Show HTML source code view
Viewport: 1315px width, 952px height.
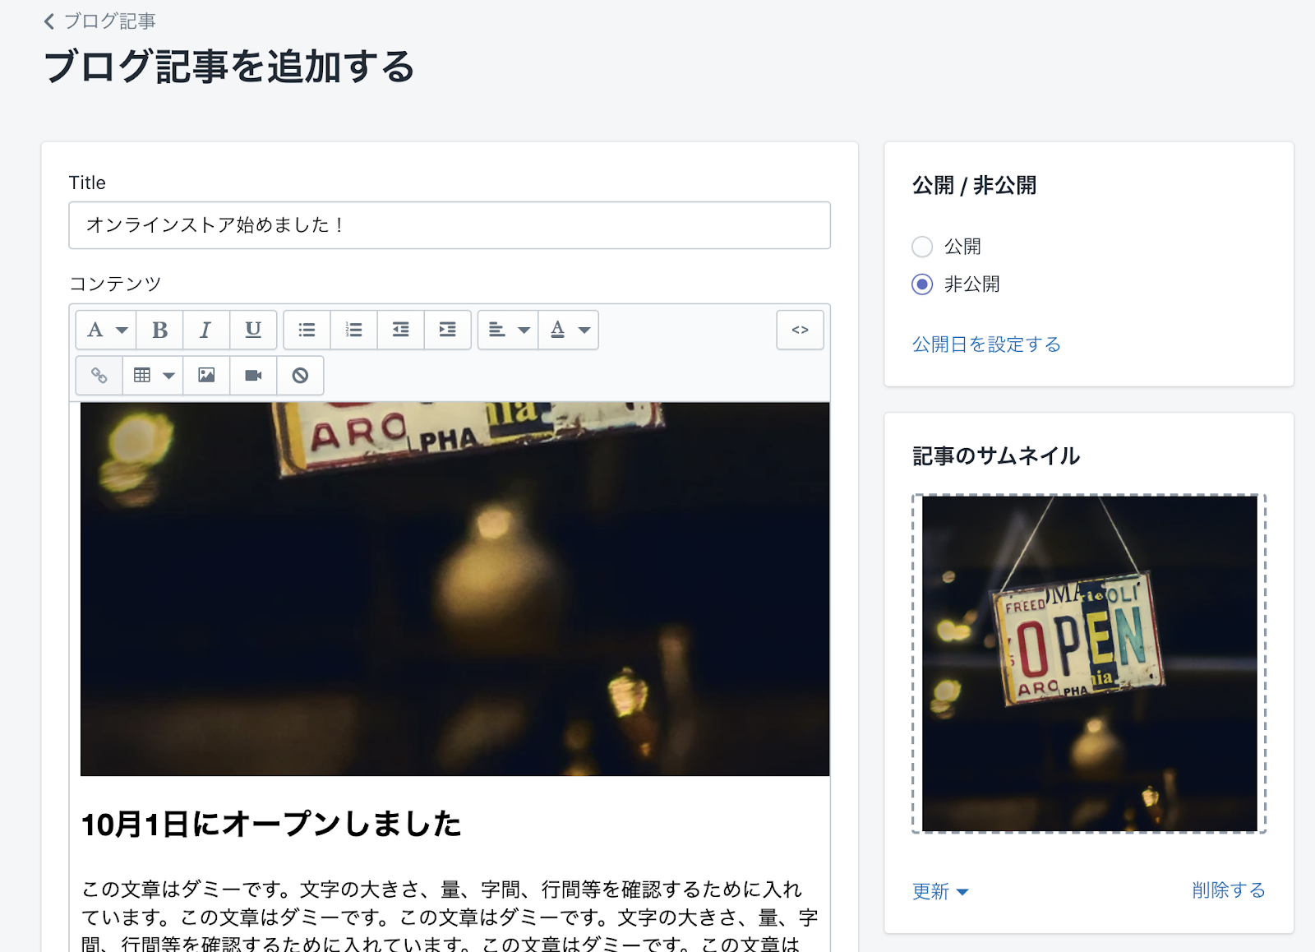pyautogui.click(x=800, y=330)
